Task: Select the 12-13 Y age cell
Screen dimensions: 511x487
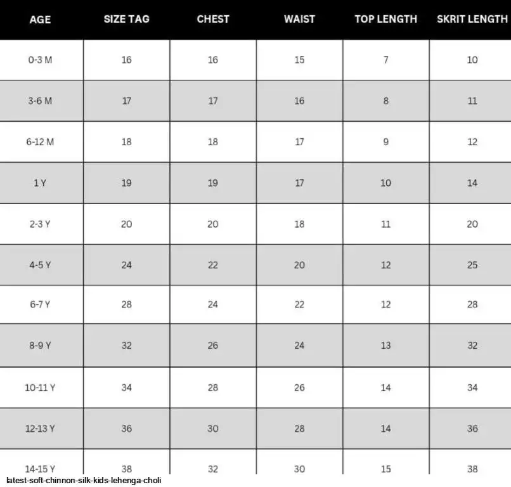Action: [40, 429]
